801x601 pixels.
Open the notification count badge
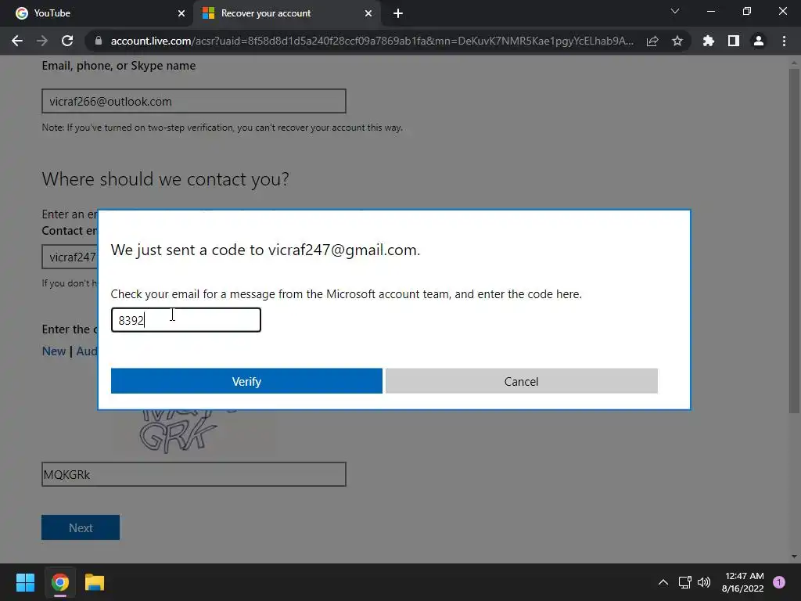tap(779, 582)
